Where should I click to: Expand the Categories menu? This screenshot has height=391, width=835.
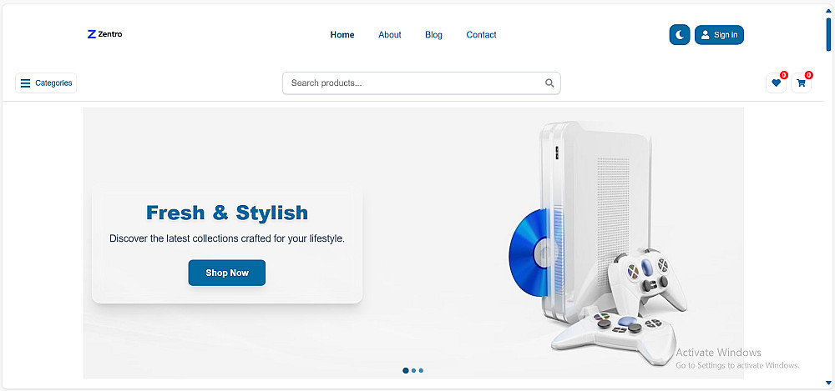click(46, 83)
